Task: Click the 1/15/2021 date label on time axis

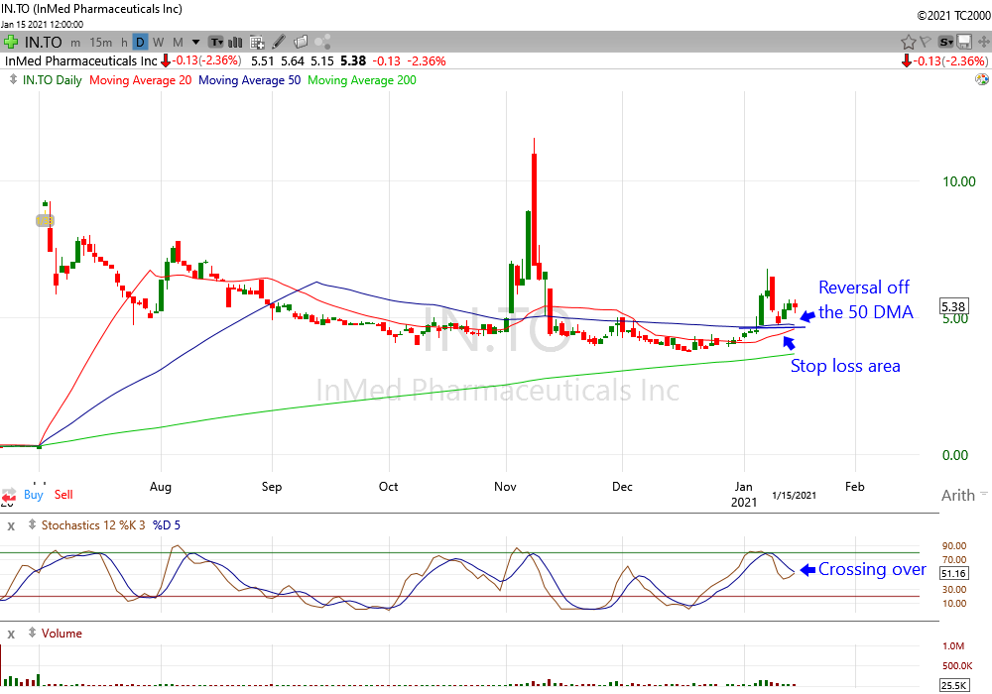Action: click(x=794, y=495)
